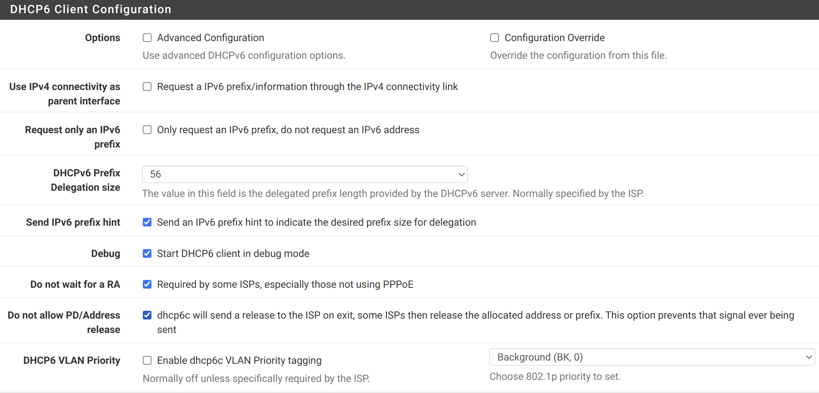This screenshot has width=819, height=393.
Task: Untick the 'dhcp6c will send a release' checkbox
Action: [147, 315]
